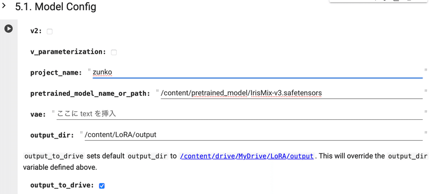Click the project_name label
This screenshot has height=194, width=430.
(x=56, y=73)
